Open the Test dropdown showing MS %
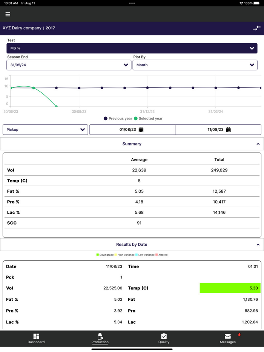264x352 pixels. (x=132, y=48)
